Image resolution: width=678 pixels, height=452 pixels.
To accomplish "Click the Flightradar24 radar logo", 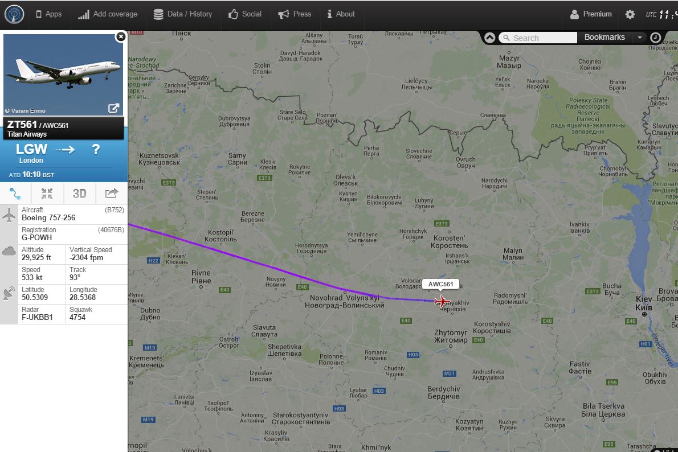I will click(x=14, y=14).
